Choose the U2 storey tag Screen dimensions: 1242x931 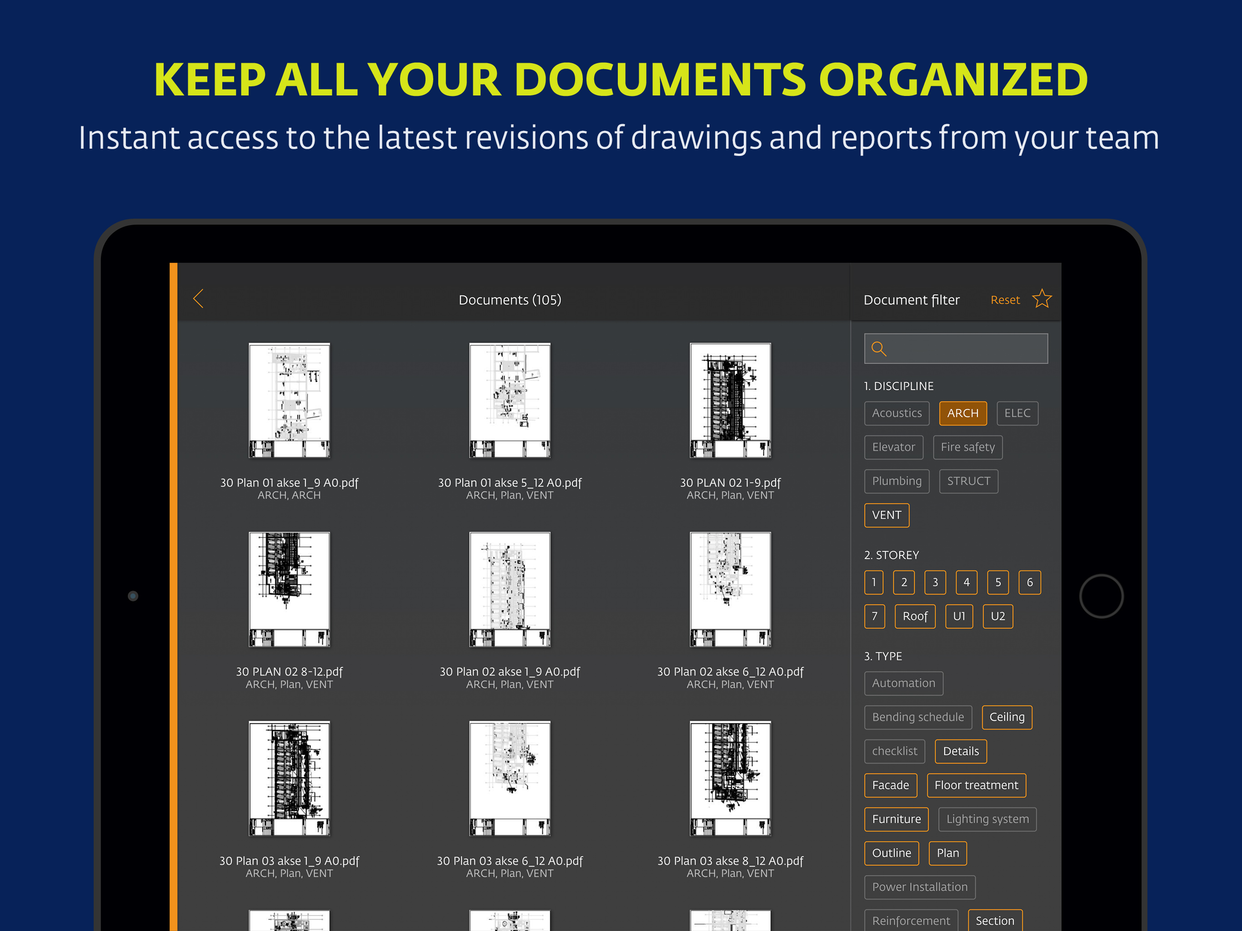tap(997, 616)
